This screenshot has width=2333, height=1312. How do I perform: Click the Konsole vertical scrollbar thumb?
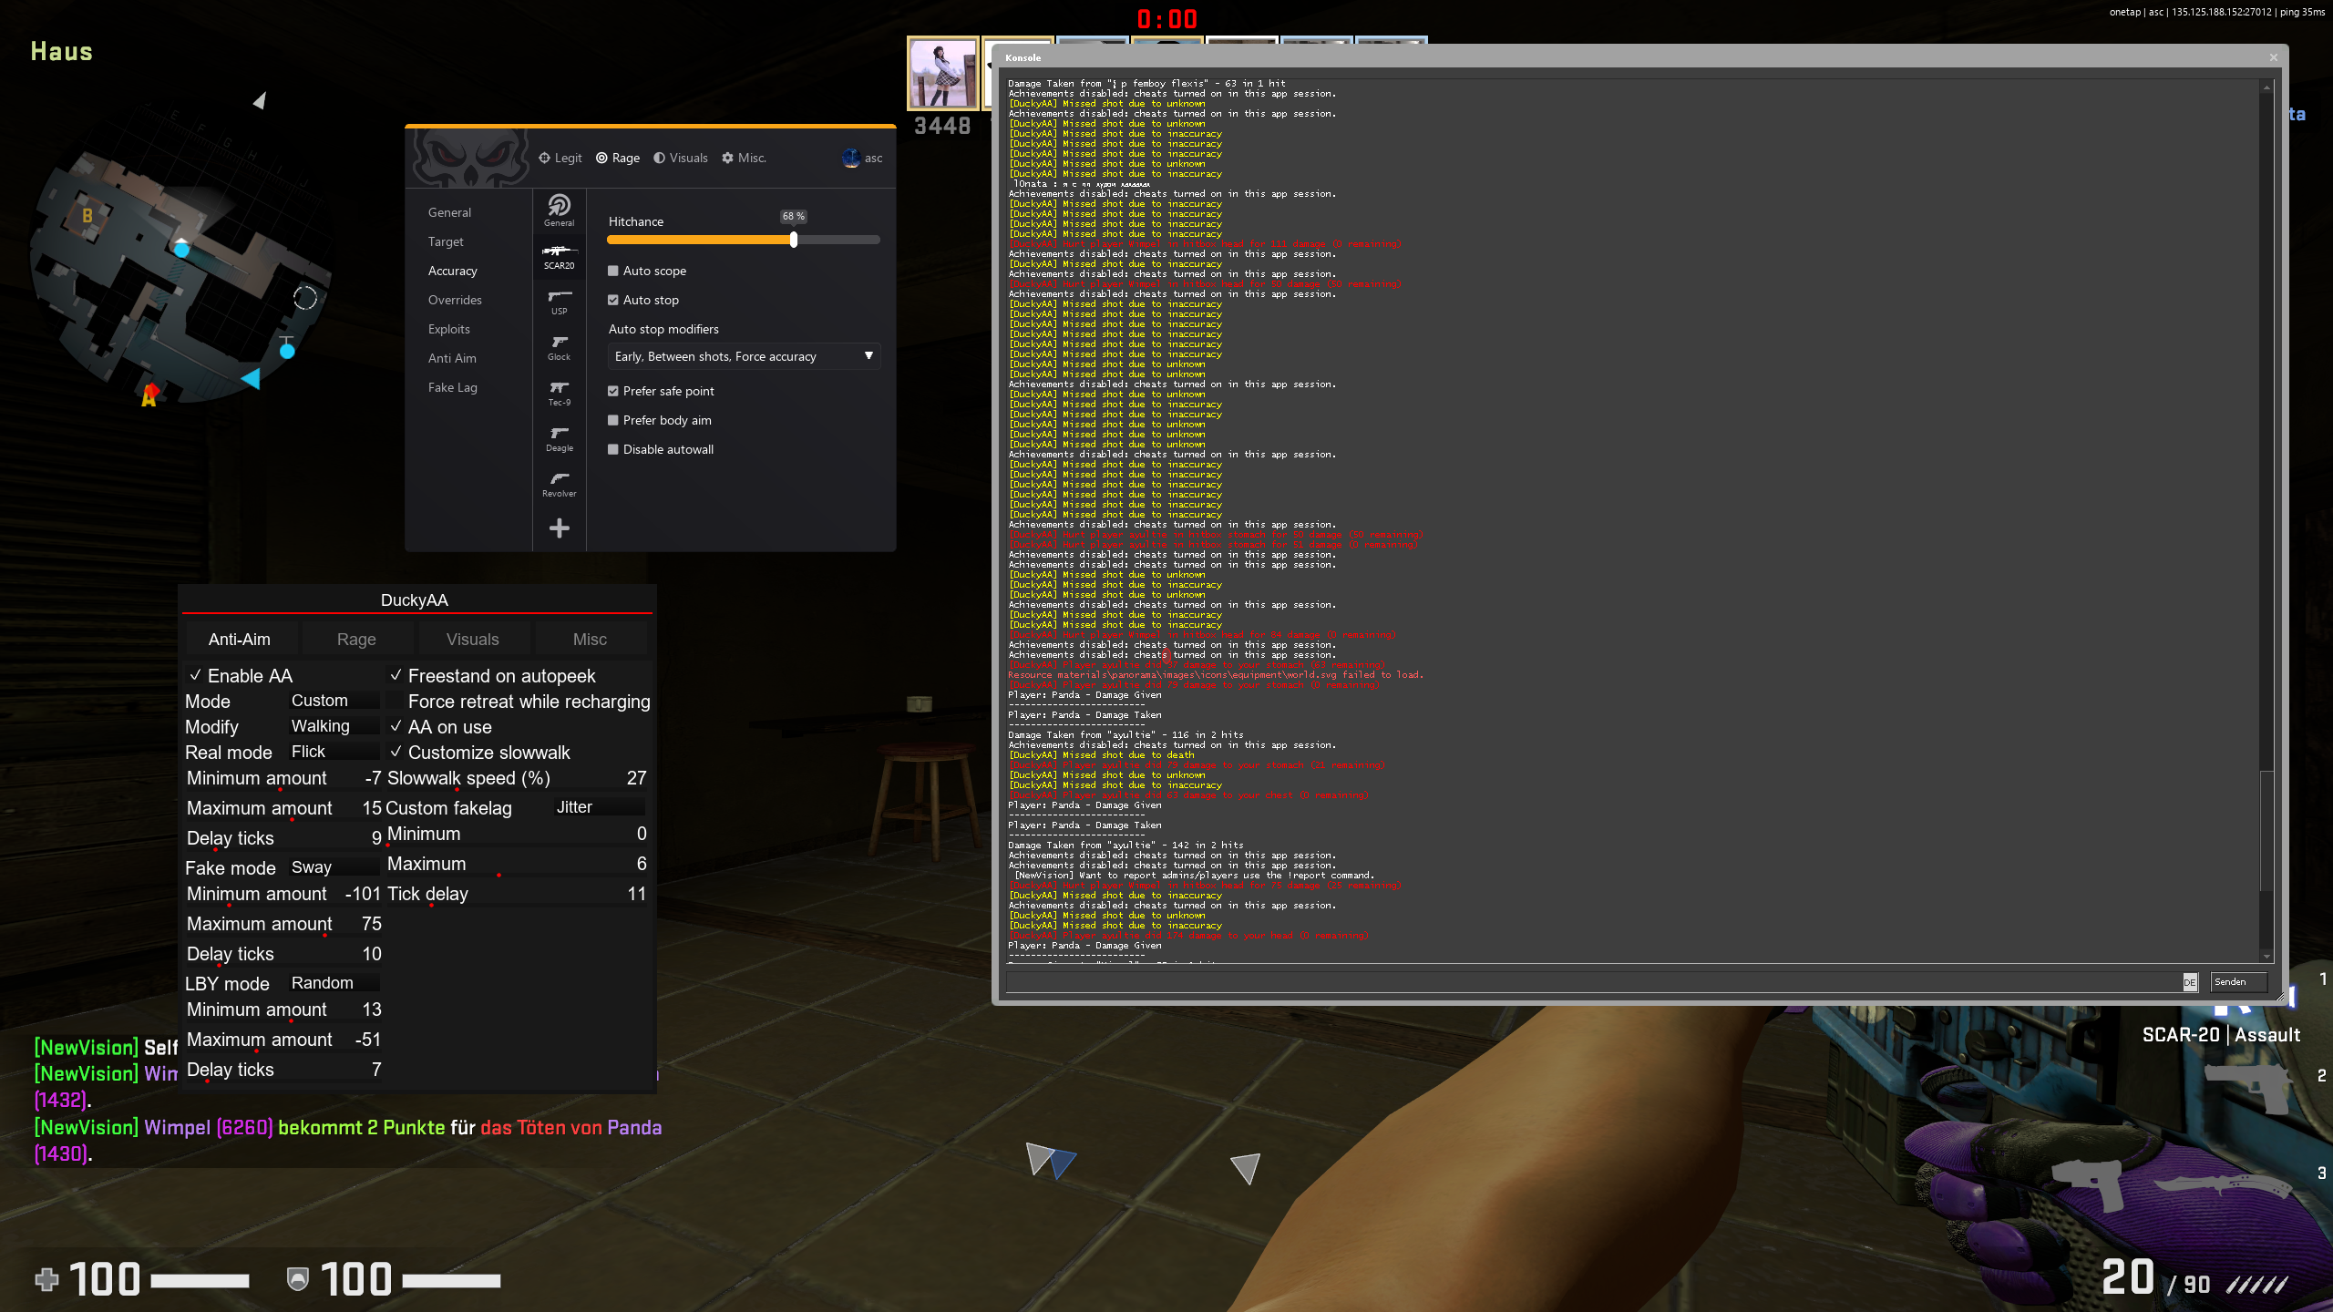pos(2266,831)
